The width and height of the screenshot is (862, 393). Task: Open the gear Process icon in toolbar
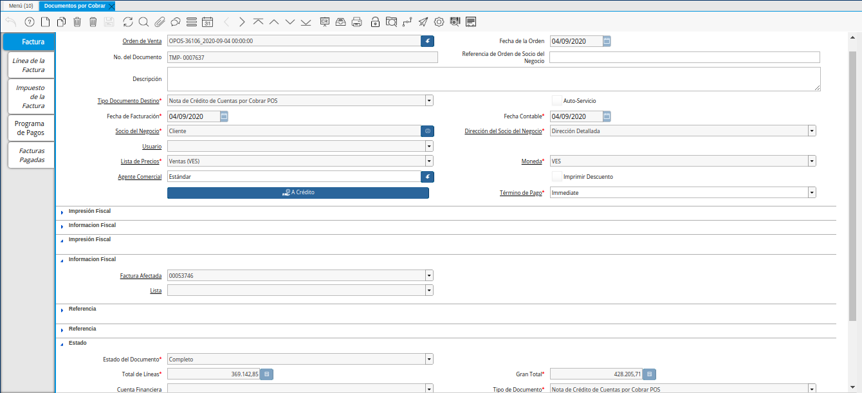pyautogui.click(x=439, y=22)
